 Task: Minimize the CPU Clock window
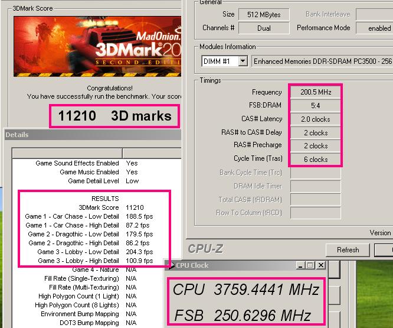[300, 265]
